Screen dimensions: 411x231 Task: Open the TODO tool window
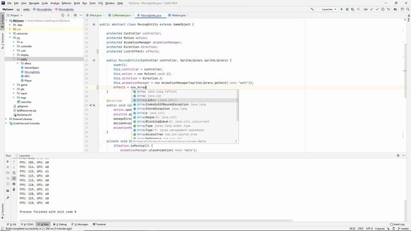[27, 225]
